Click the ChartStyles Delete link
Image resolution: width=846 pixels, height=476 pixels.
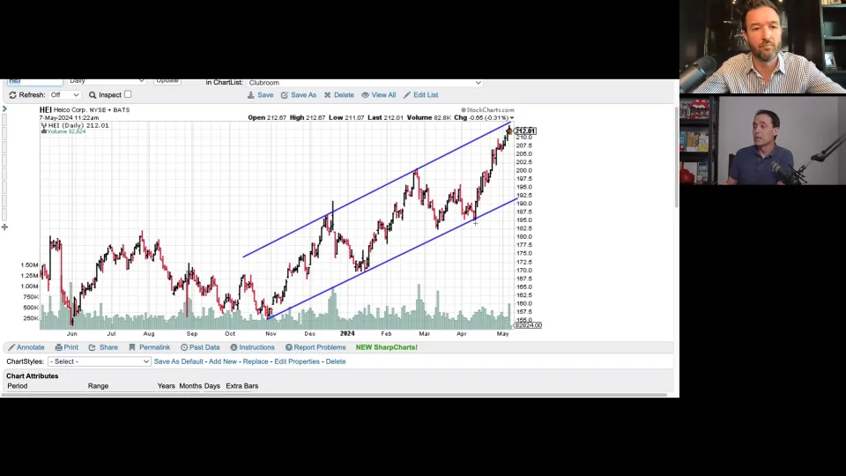click(x=336, y=361)
